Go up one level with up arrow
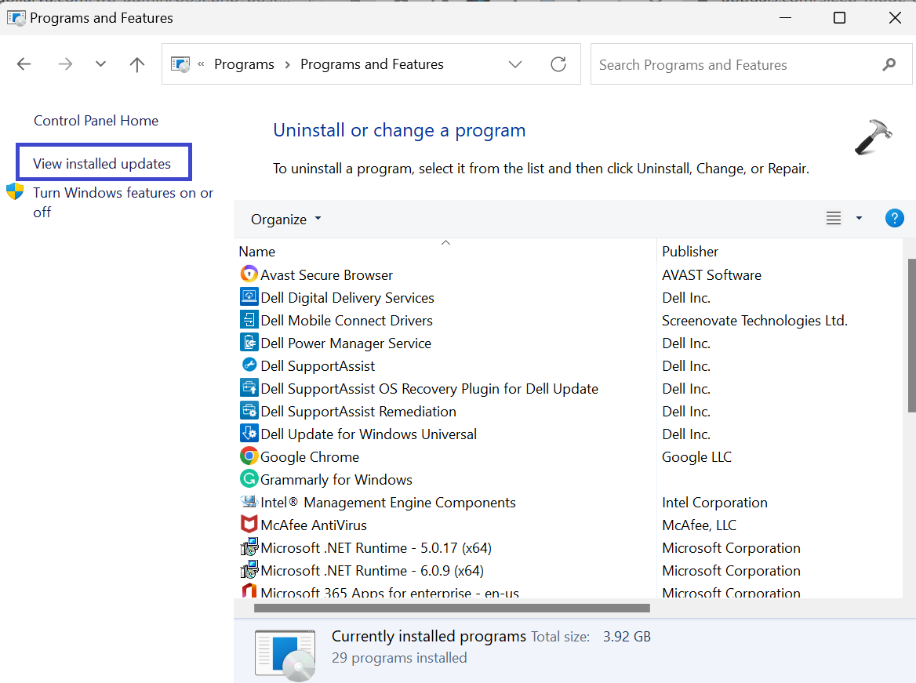Screen dimensions: 916x683 coord(137,64)
